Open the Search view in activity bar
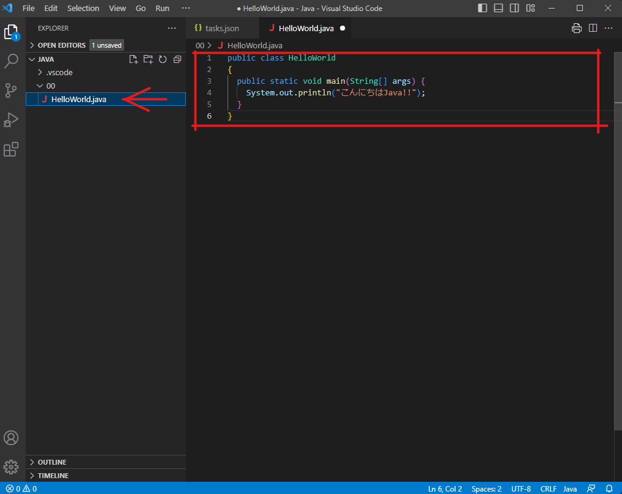Viewport: 622px width, 494px height. (x=11, y=61)
